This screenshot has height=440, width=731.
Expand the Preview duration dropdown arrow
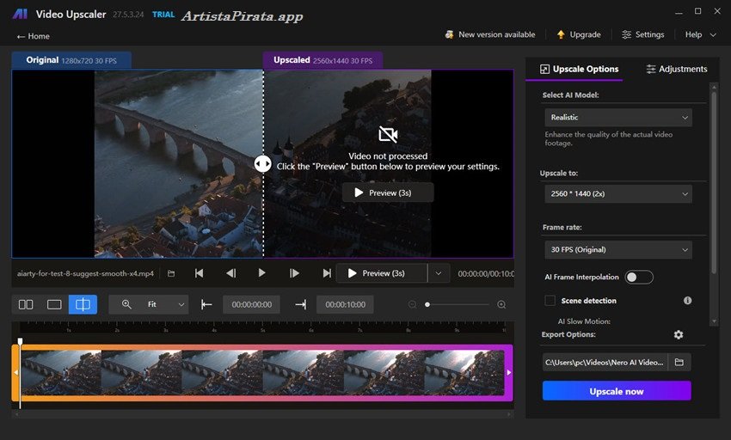[439, 273]
